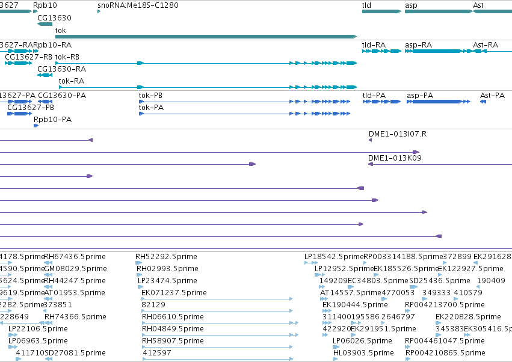Viewport: 512px width, 362px height.
Task: Select EST LP12952.5prime
Action: tap(344, 269)
